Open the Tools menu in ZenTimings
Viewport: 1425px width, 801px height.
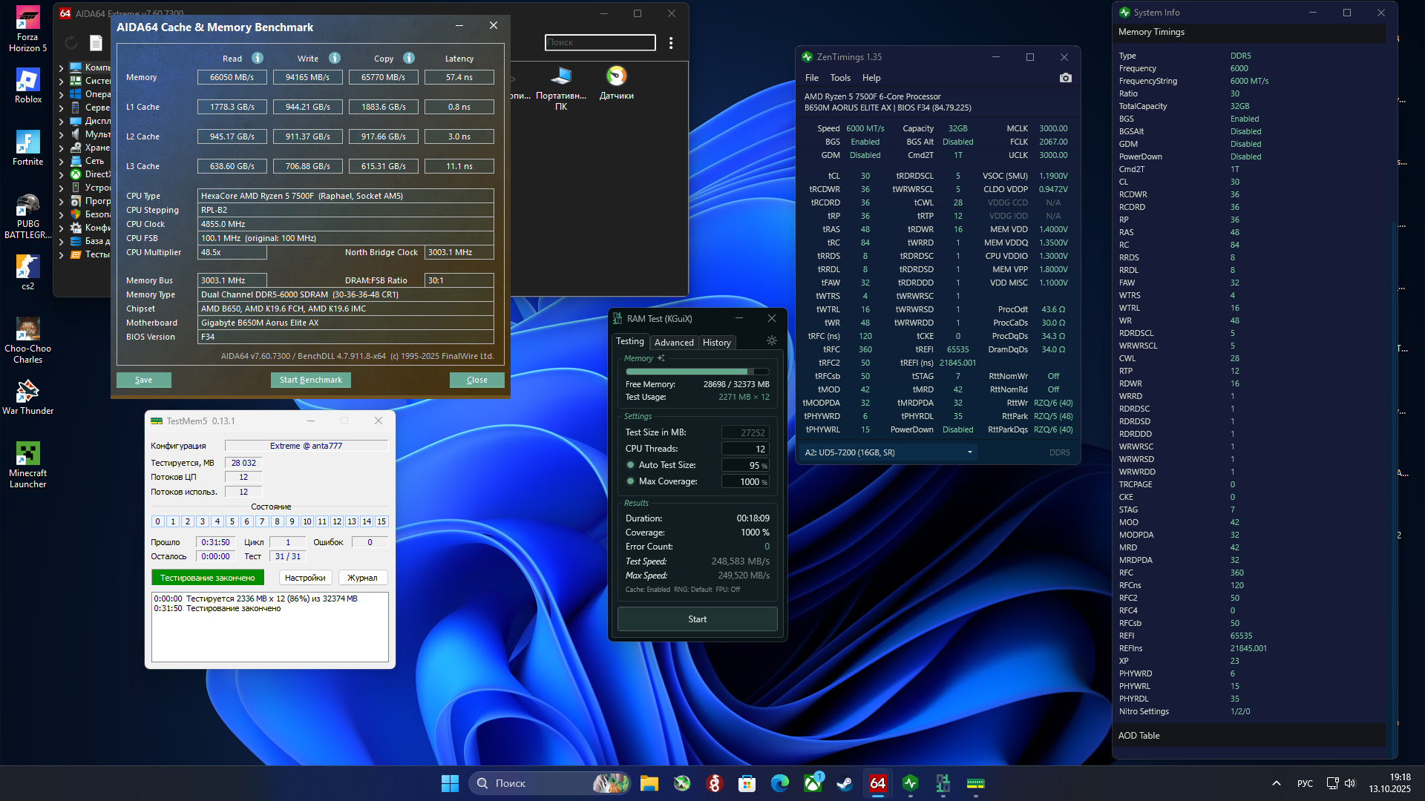(839, 78)
